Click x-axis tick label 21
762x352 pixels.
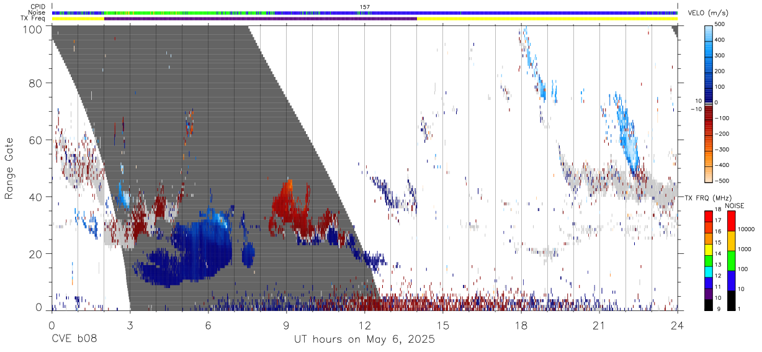tap(599, 325)
